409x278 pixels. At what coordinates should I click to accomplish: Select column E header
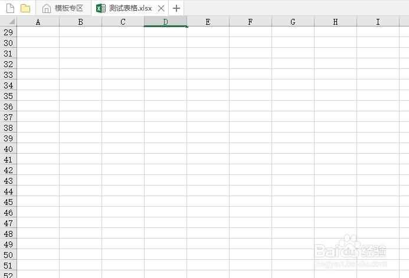(x=208, y=22)
